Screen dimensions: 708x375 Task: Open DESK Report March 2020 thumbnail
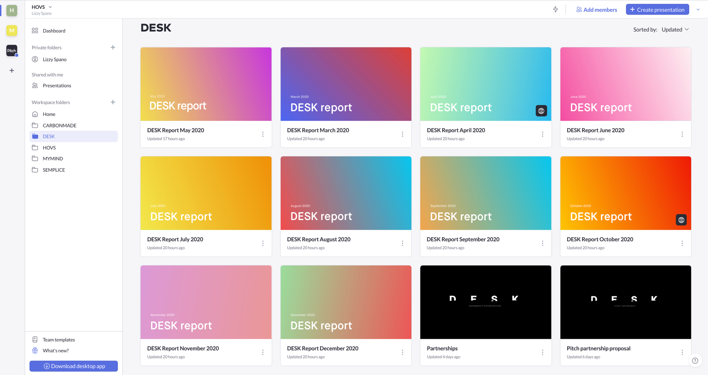tap(346, 84)
